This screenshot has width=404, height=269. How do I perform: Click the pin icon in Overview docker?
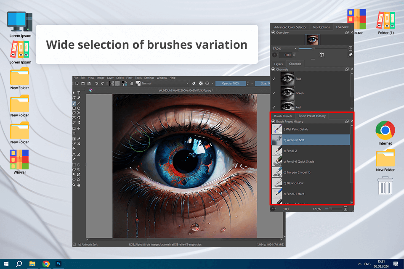[x=350, y=55]
